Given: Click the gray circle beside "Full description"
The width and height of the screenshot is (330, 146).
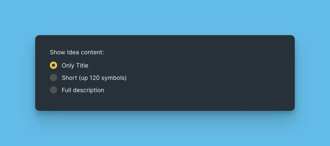Looking at the screenshot, I should click(53, 90).
